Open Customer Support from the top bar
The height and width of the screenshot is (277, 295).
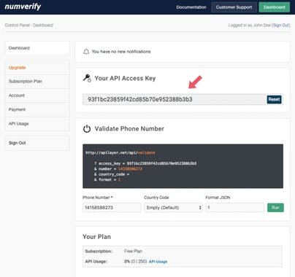[234, 7]
